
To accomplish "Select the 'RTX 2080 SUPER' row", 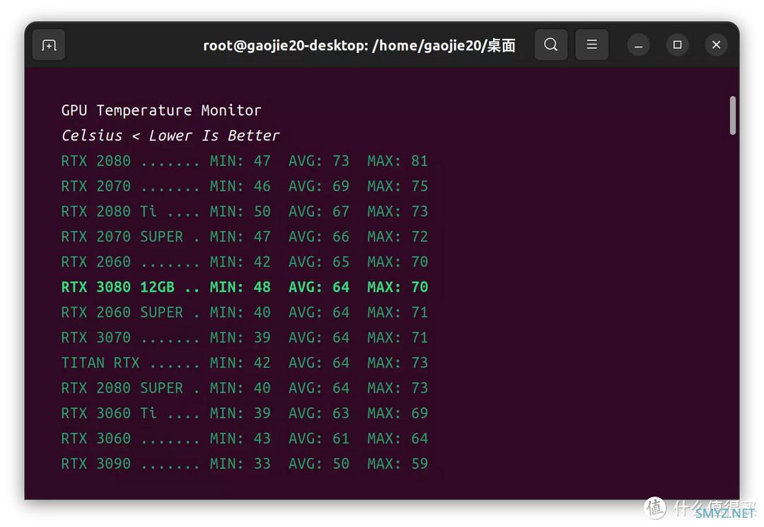I will pyautogui.click(x=245, y=389).
